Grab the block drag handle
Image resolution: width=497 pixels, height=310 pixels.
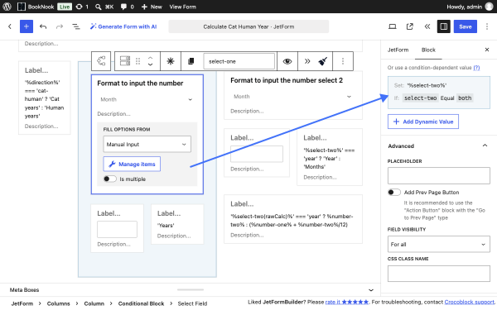138,61
